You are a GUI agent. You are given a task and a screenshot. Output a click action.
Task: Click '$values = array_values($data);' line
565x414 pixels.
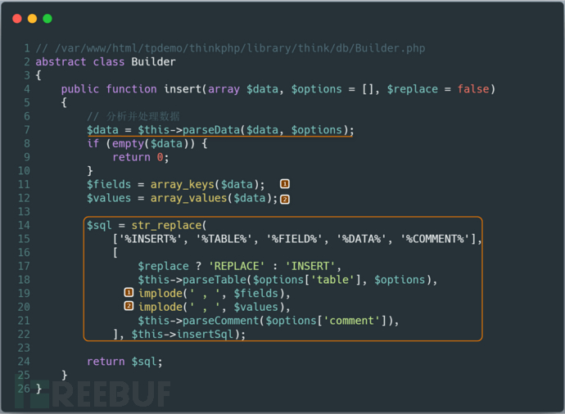point(183,198)
